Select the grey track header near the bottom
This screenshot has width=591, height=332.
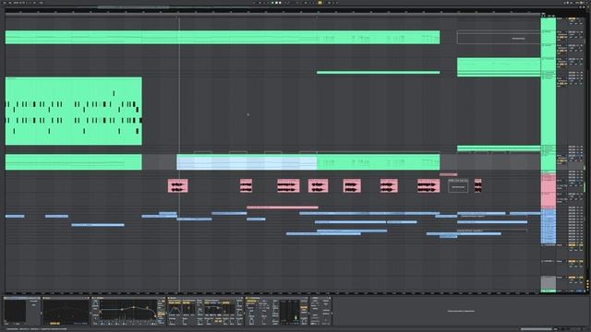pyautogui.click(x=548, y=282)
